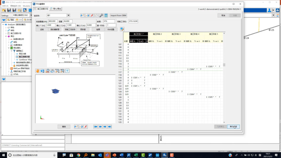
Task: Click the zoom window magnifier icon
Action: [x=57, y=71]
